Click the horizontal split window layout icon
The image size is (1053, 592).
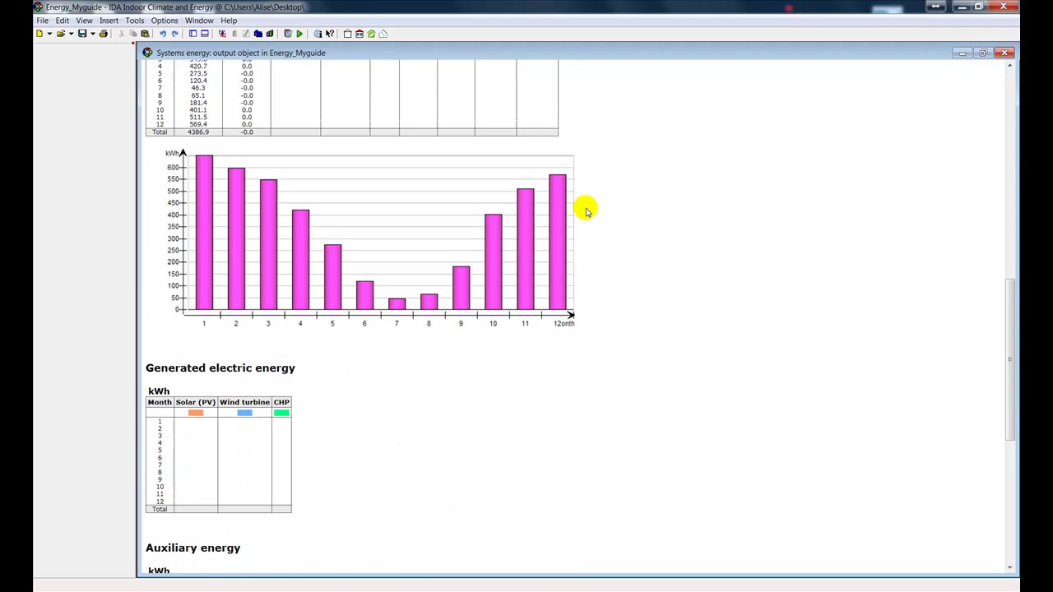[x=204, y=34]
